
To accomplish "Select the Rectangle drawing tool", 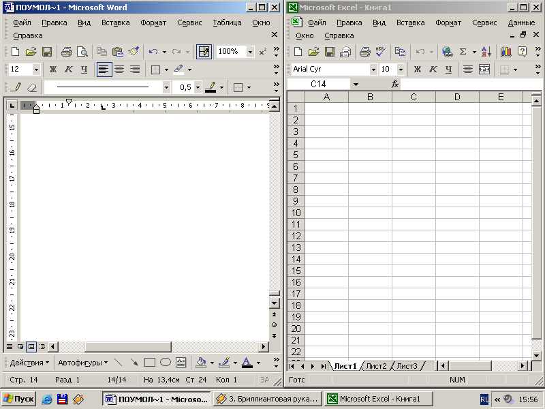I will [150, 363].
